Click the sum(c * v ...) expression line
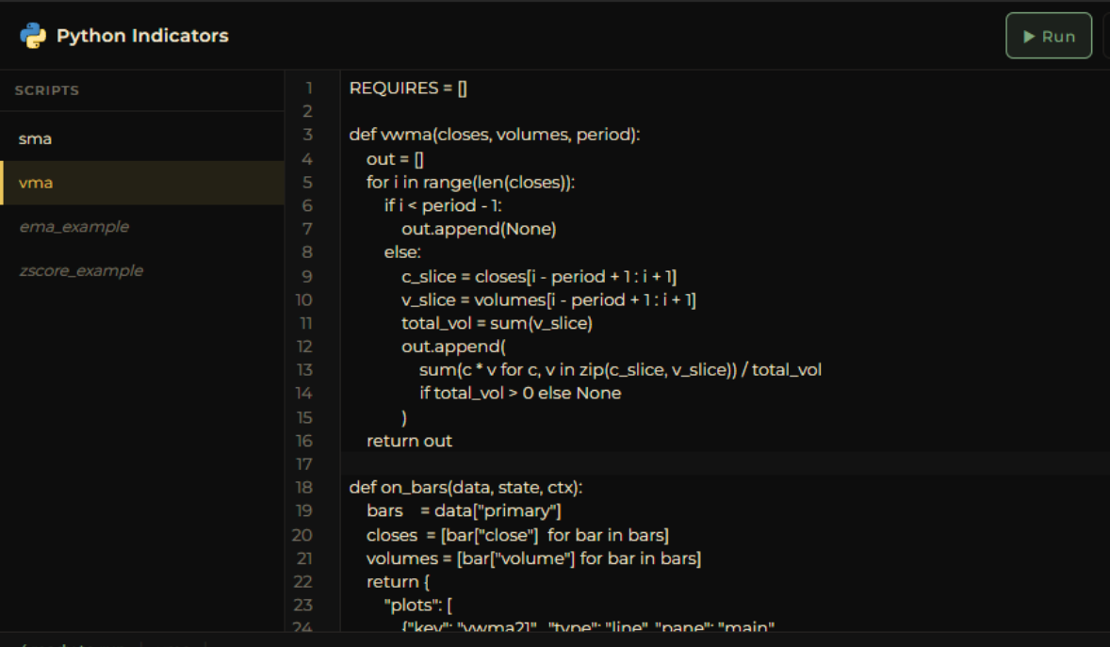1110x647 pixels. click(x=620, y=369)
